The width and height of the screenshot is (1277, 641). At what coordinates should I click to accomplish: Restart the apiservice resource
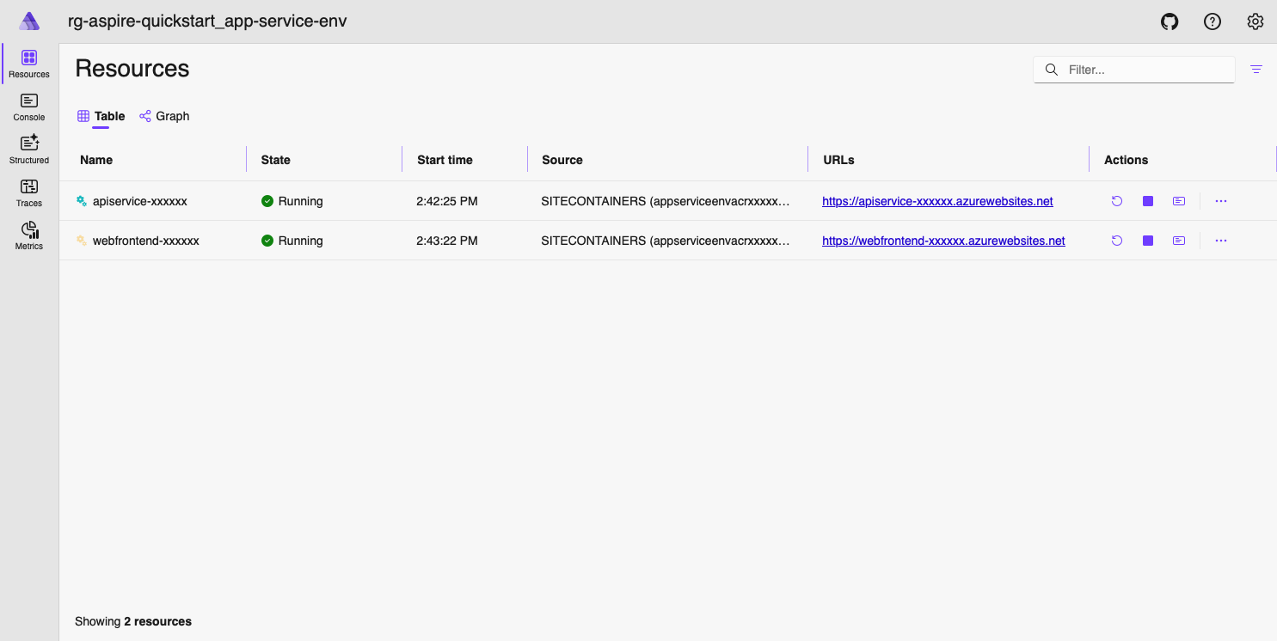(1116, 200)
